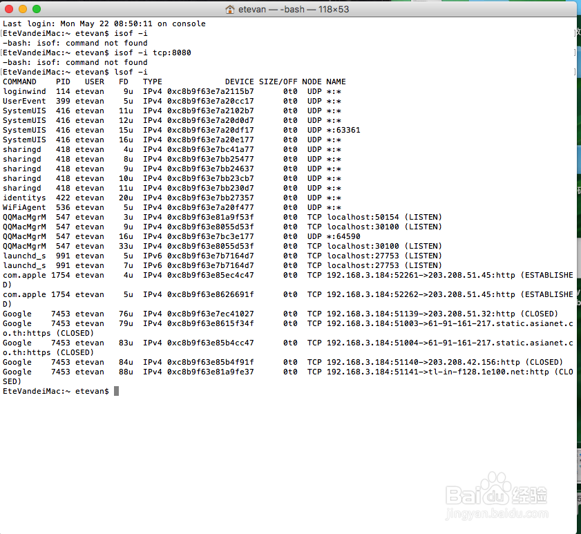This screenshot has height=534, width=581.
Task: Click the SIZE/OFF column header
Action: coord(278,82)
